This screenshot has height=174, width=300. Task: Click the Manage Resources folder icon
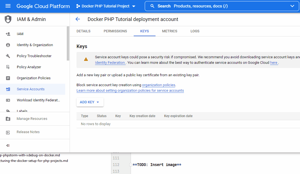point(8,119)
